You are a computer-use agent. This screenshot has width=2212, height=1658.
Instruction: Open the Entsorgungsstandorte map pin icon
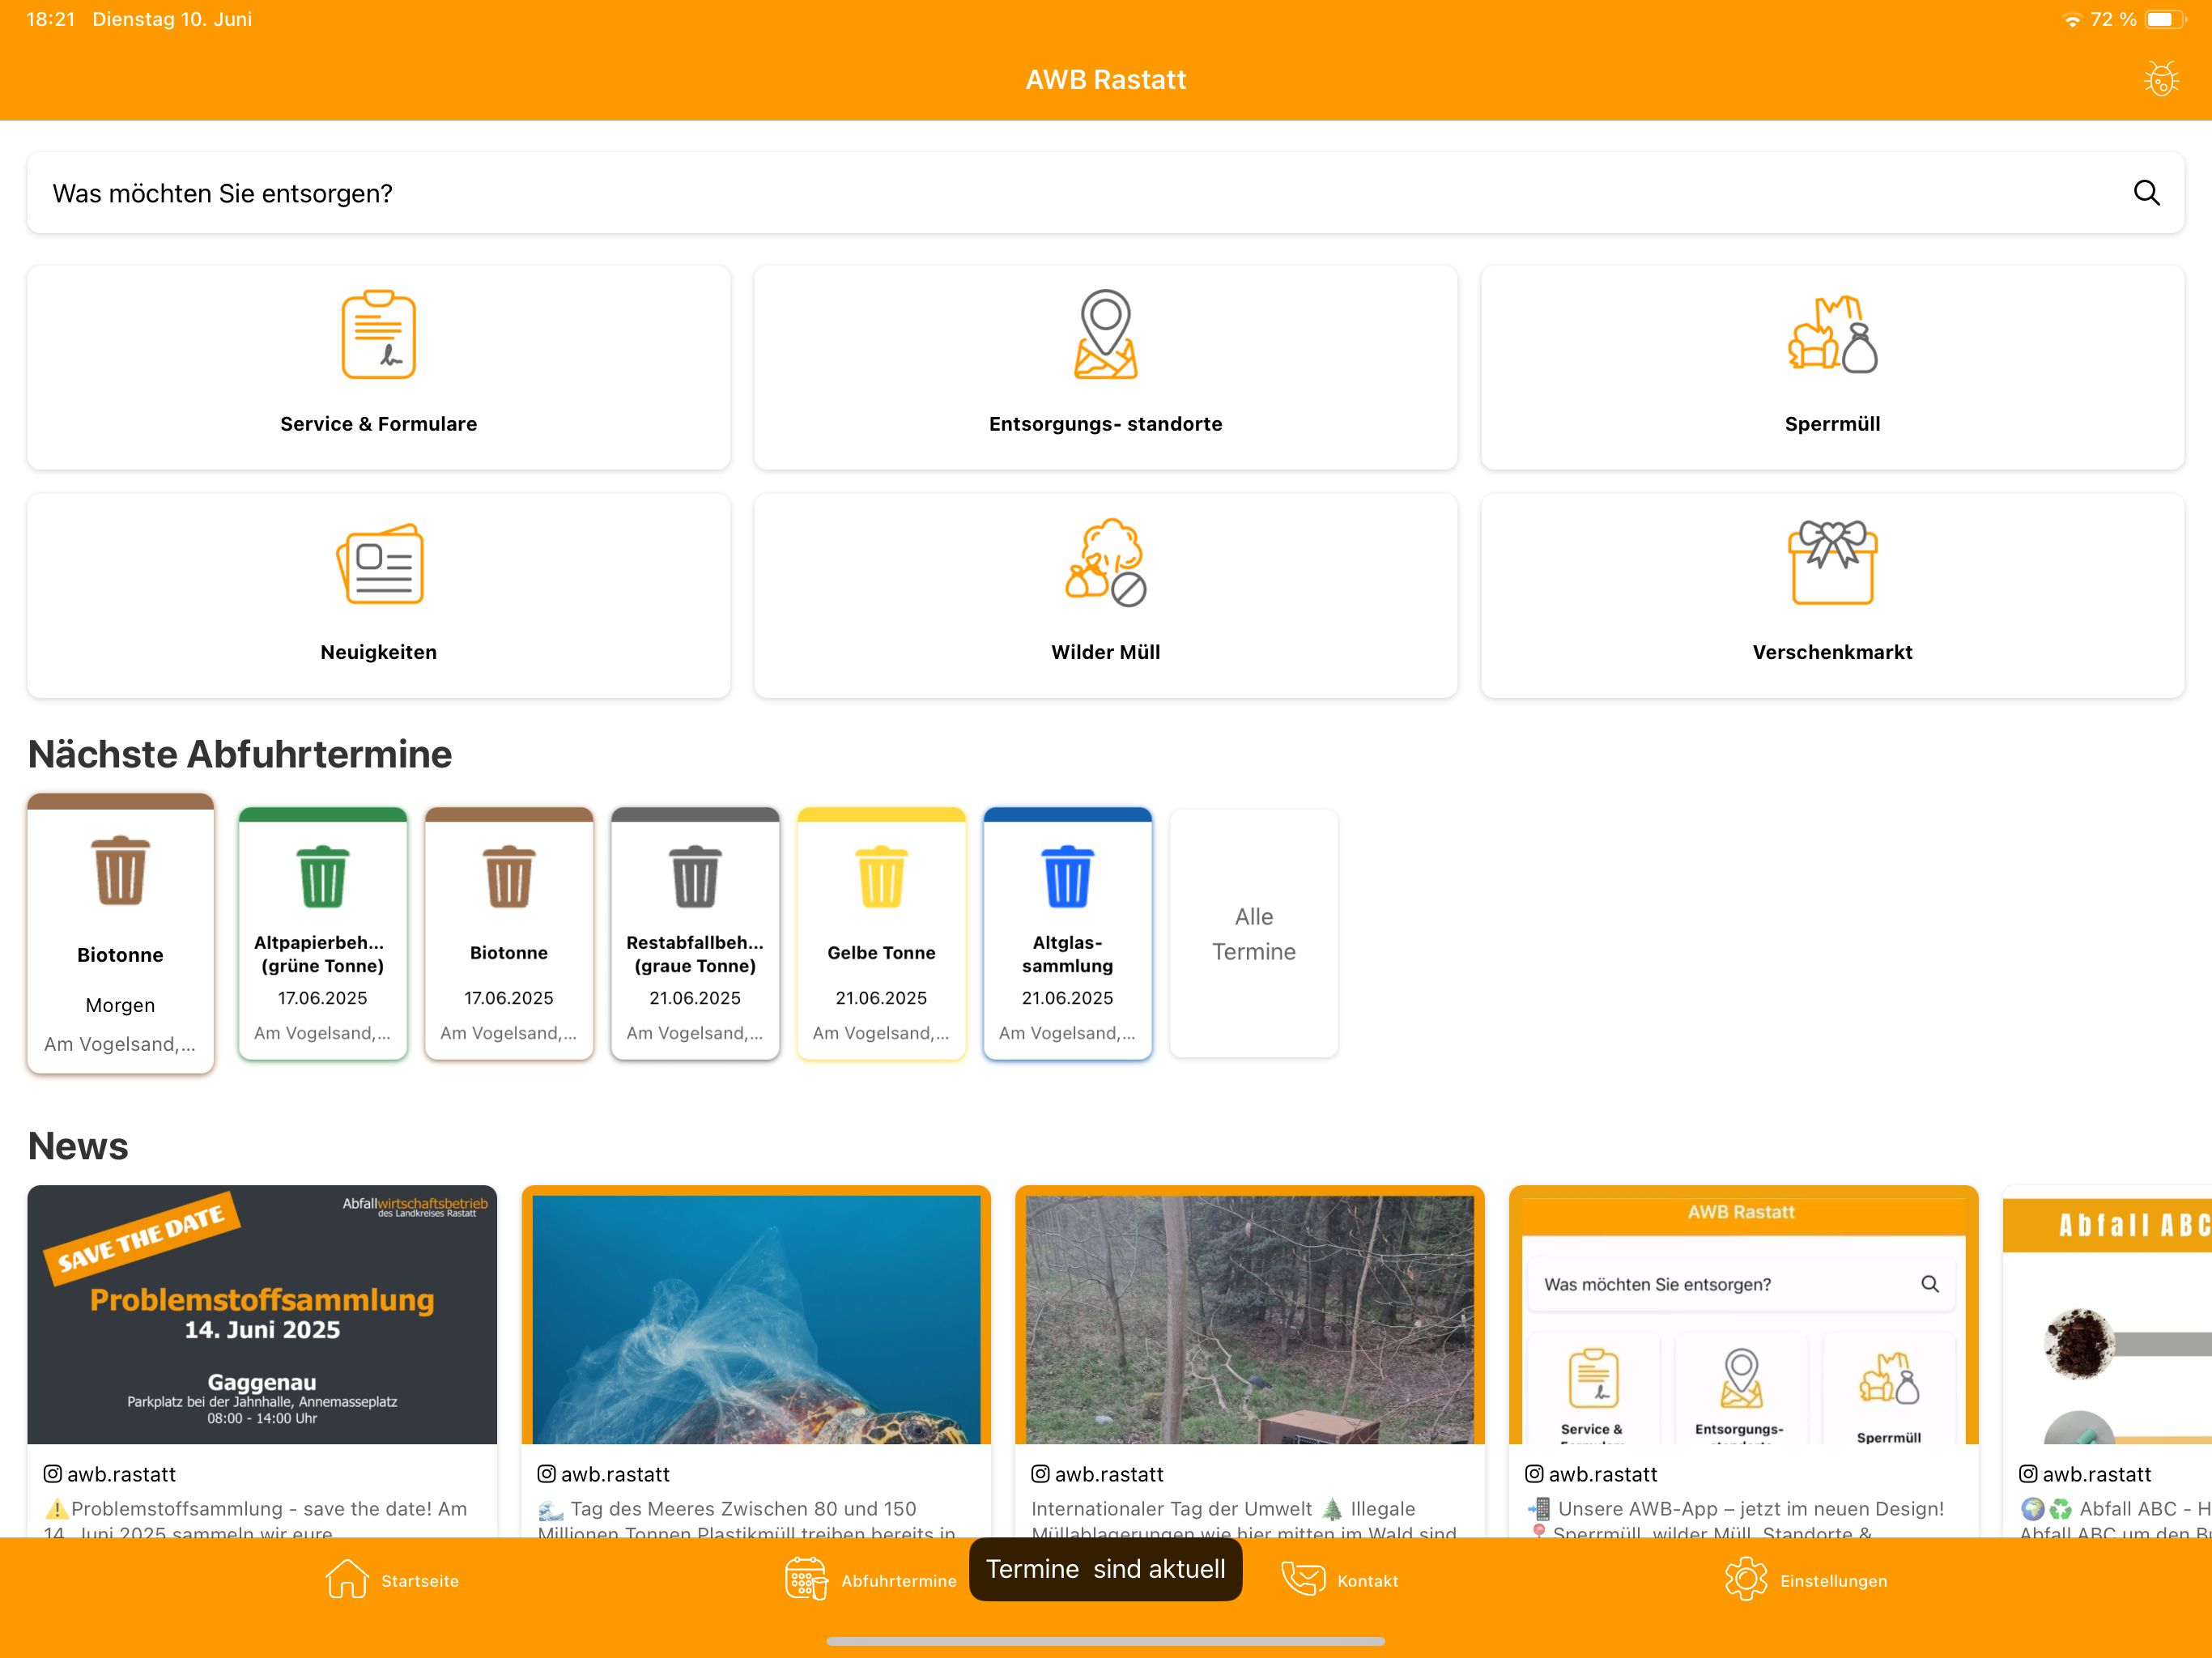[1105, 334]
